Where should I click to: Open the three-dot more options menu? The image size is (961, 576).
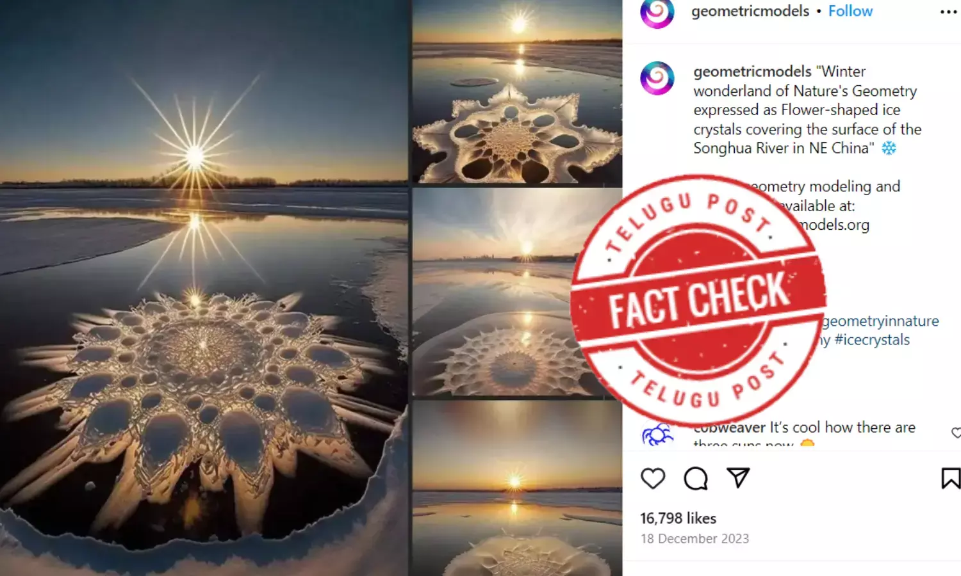coord(948,12)
